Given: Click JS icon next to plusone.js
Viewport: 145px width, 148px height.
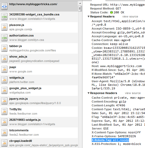Looking at the screenshot, I should point(4,27).
